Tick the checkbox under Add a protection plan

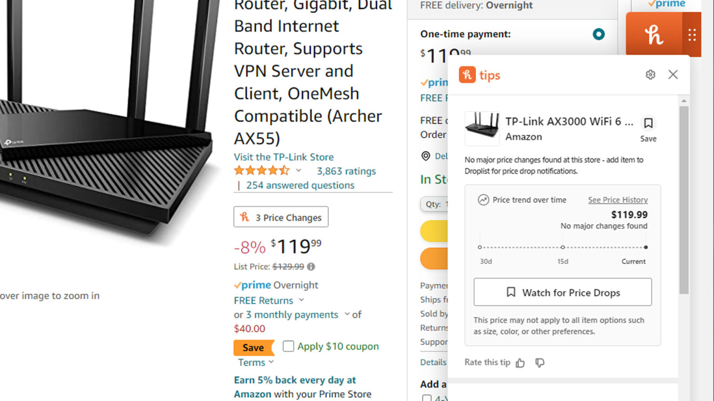tap(427, 398)
